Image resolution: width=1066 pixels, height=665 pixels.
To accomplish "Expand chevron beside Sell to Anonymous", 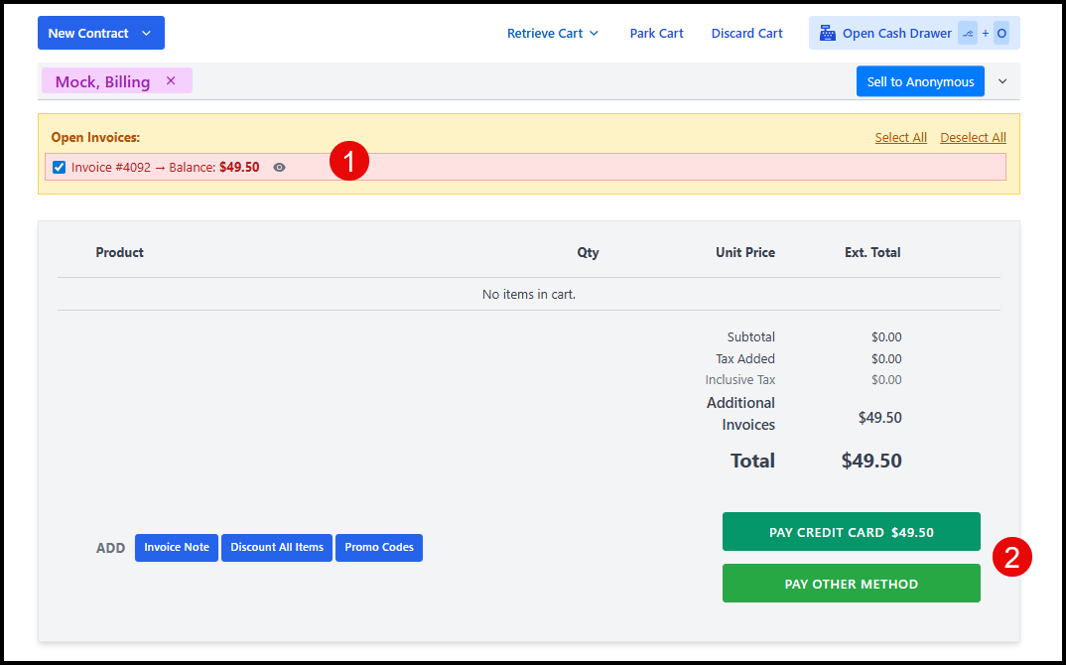I will coord(1002,81).
